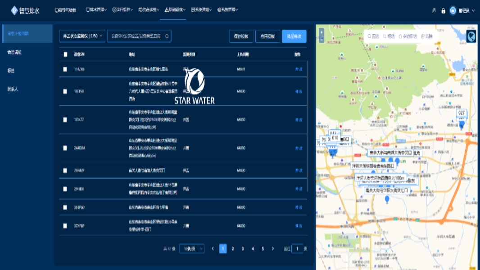Select checkbox for device 10JK27
The image size is (480, 270).
66,120
